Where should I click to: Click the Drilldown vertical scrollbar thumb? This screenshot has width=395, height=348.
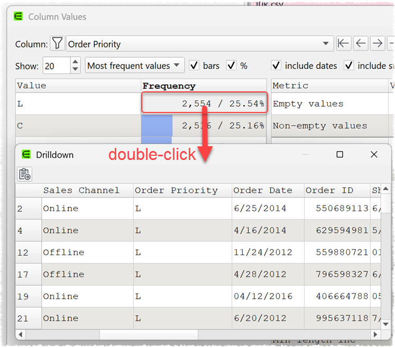tap(385, 203)
